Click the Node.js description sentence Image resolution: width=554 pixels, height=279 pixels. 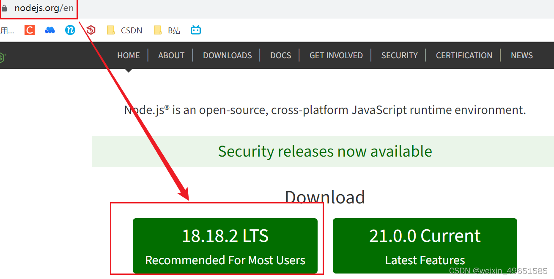click(325, 110)
